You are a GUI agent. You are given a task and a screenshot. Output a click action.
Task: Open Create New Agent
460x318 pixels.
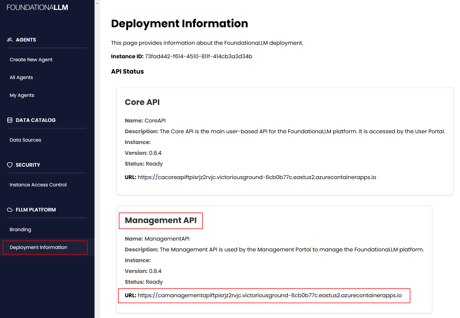coord(31,59)
